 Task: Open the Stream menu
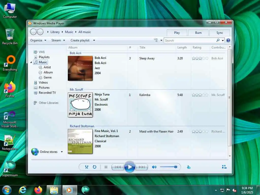(58, 40)
